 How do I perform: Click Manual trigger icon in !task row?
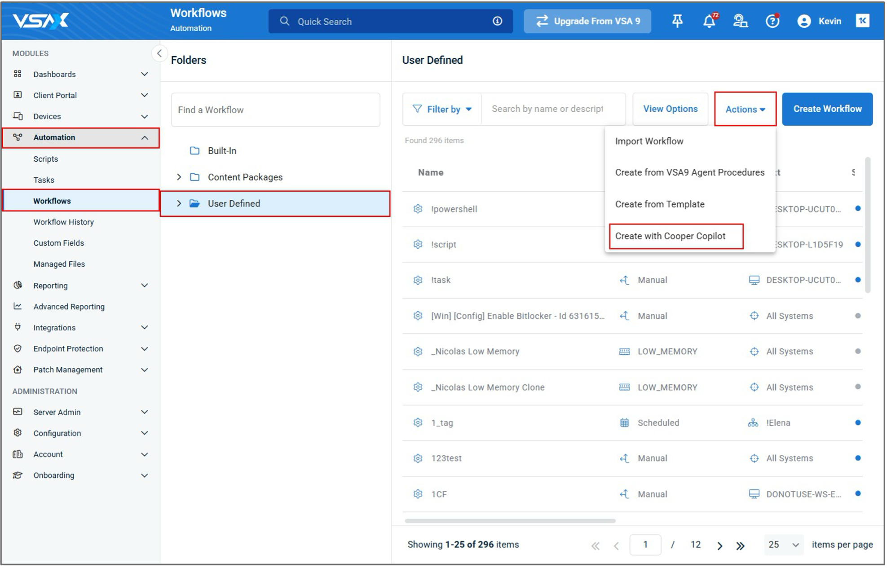tap(624, 280)
